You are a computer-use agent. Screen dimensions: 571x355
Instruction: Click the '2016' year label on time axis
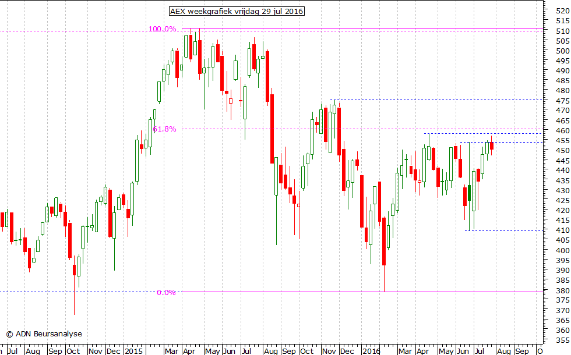click(371, 351)
